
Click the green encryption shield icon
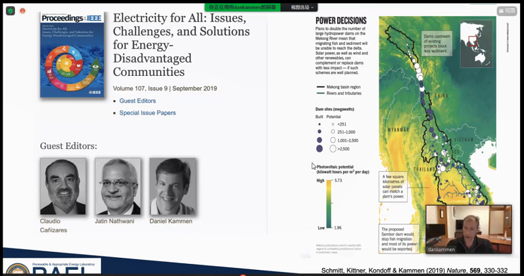8,11
